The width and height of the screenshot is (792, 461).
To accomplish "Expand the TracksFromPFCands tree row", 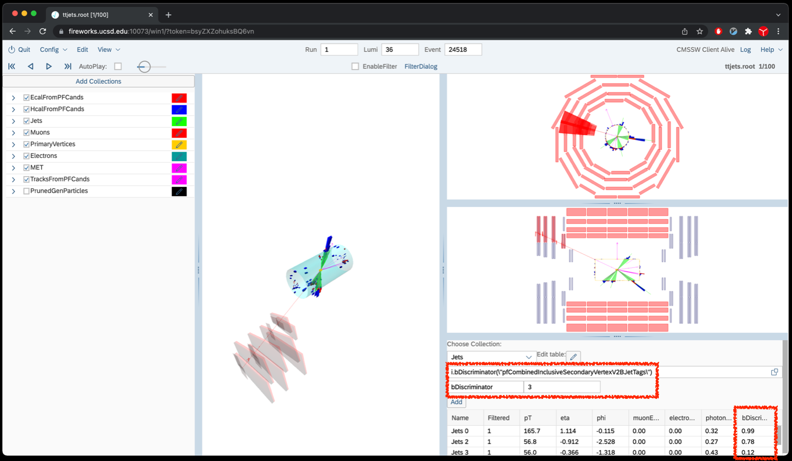I will [14, 179].
